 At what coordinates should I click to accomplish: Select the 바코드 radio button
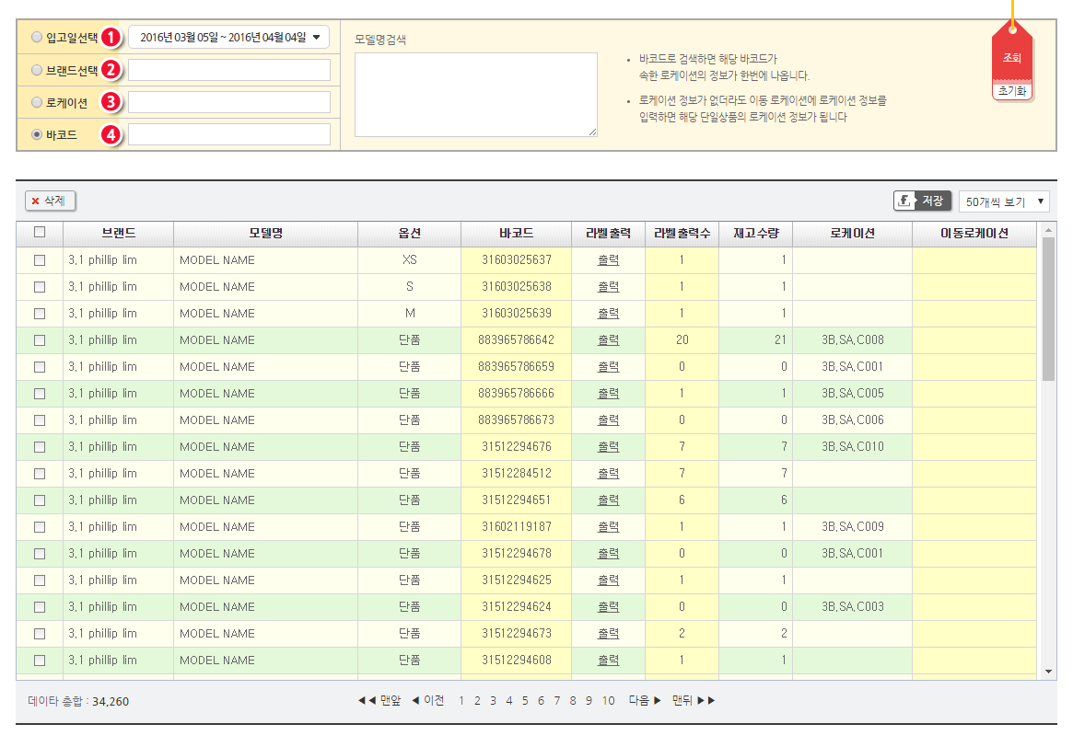(x=37, y=134)
